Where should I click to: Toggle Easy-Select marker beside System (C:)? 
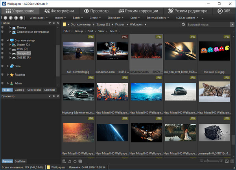point(3,44)
